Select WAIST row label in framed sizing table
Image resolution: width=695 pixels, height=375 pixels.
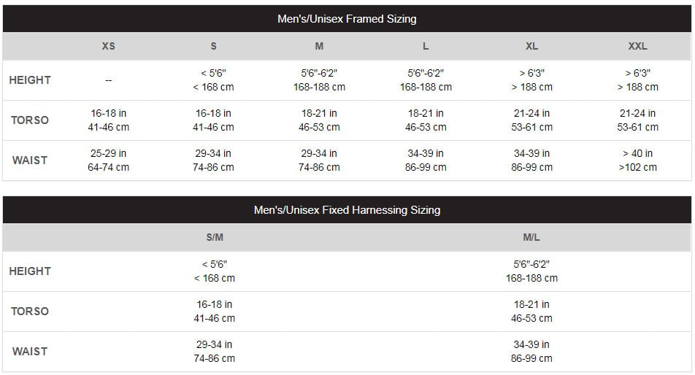(x=30, y=161)
